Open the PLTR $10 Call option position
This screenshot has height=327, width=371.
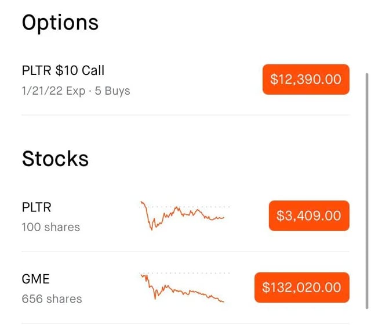point(63,71)
